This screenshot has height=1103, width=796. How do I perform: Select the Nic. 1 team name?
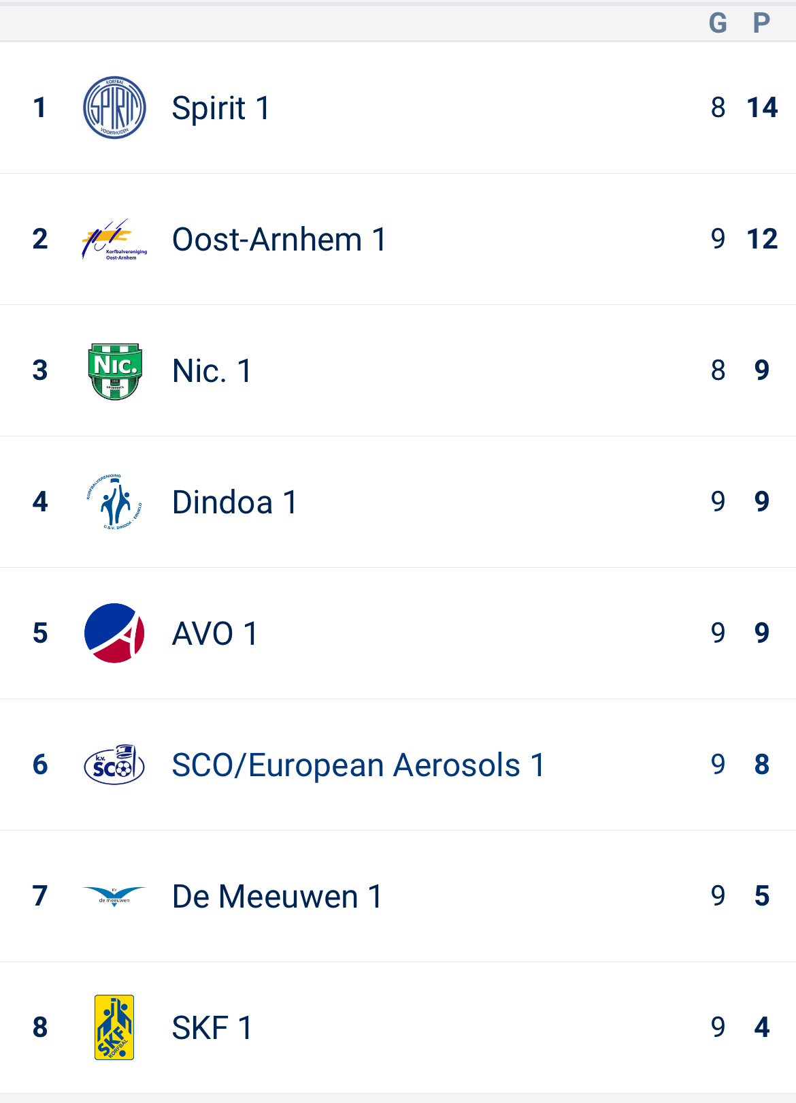(212, 371)
